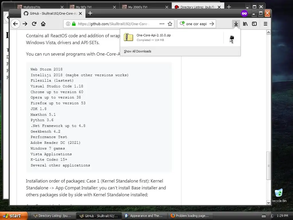Click the page scrollbar up arrow
Viewport: 293px width, 220px height.
pyautogui.click(x=268, y=32)
